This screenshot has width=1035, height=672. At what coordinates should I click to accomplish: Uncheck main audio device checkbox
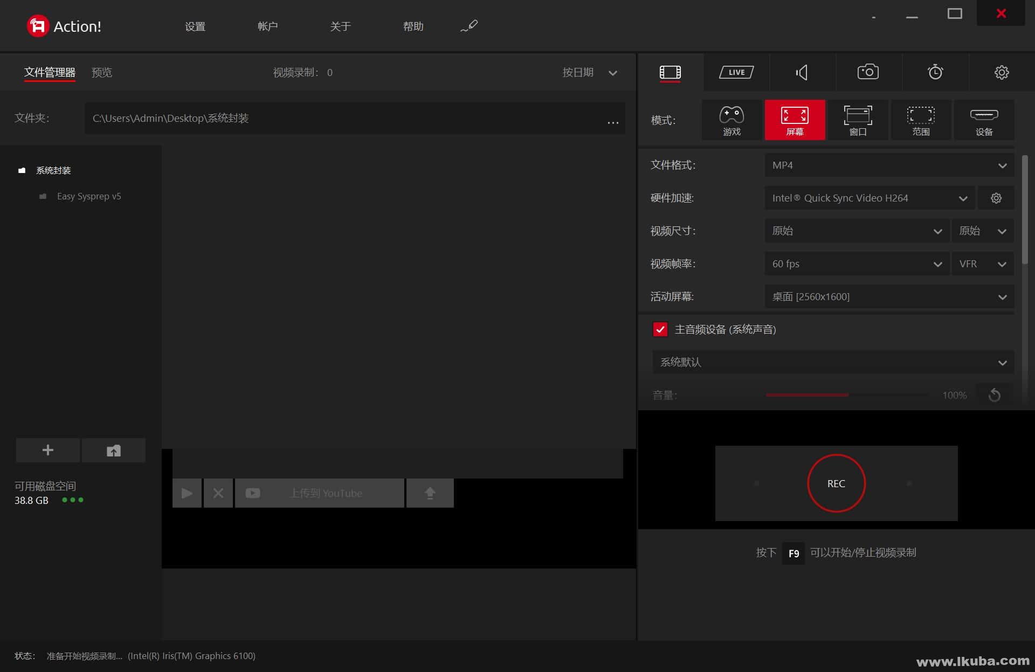coord(660,329)
